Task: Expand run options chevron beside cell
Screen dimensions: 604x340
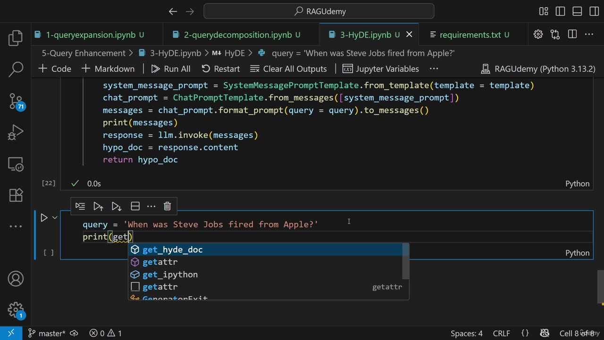Action: 55,218
